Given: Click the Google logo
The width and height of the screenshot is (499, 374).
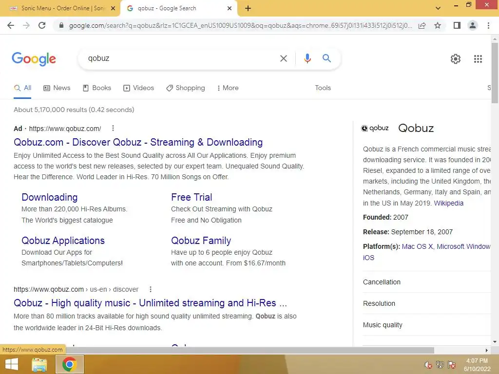Looking at the screenshot, I should coord(34,59).
